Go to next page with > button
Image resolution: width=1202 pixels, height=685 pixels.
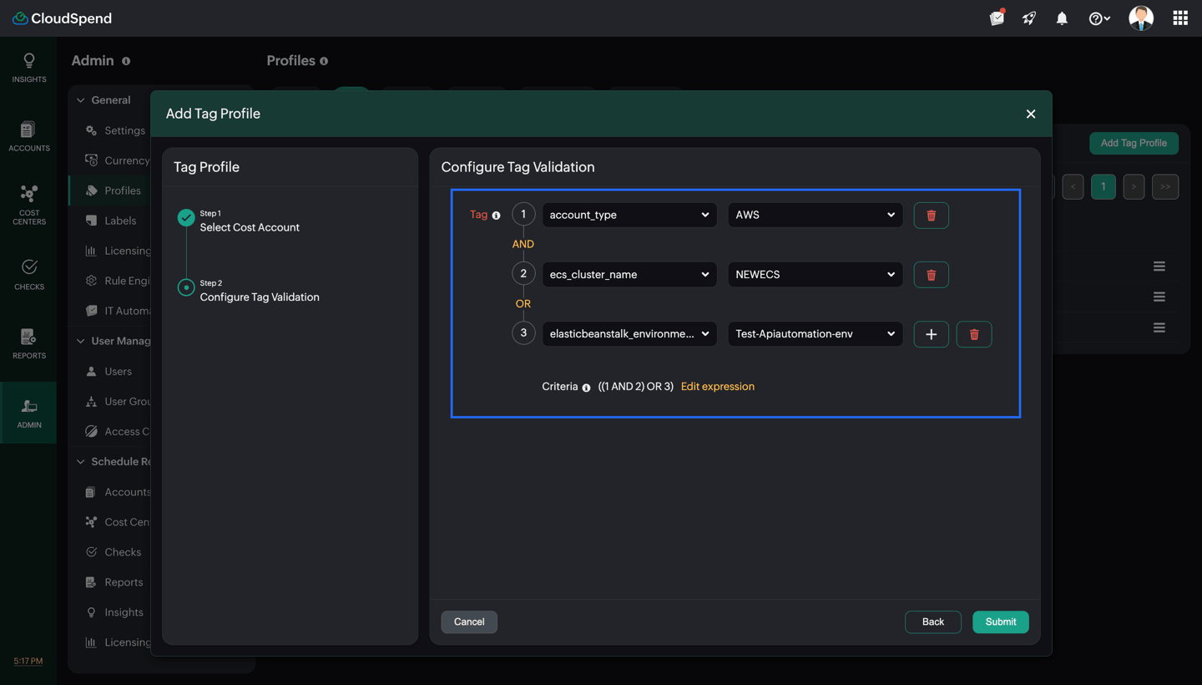(1134, 186)
